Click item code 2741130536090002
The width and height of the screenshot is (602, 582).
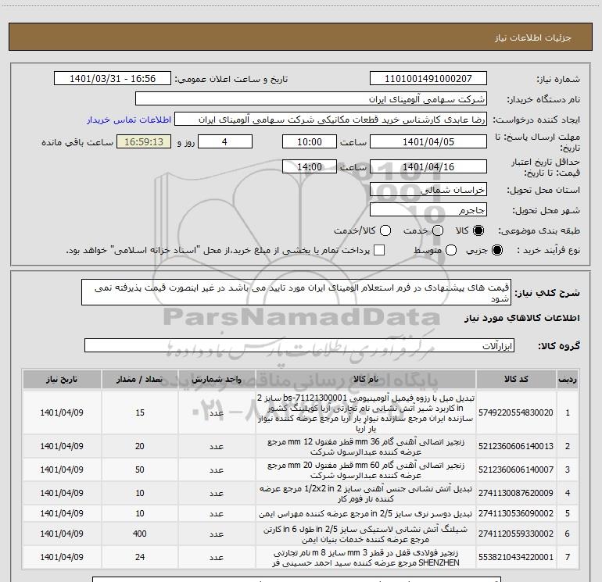click(x=516, y=513)
